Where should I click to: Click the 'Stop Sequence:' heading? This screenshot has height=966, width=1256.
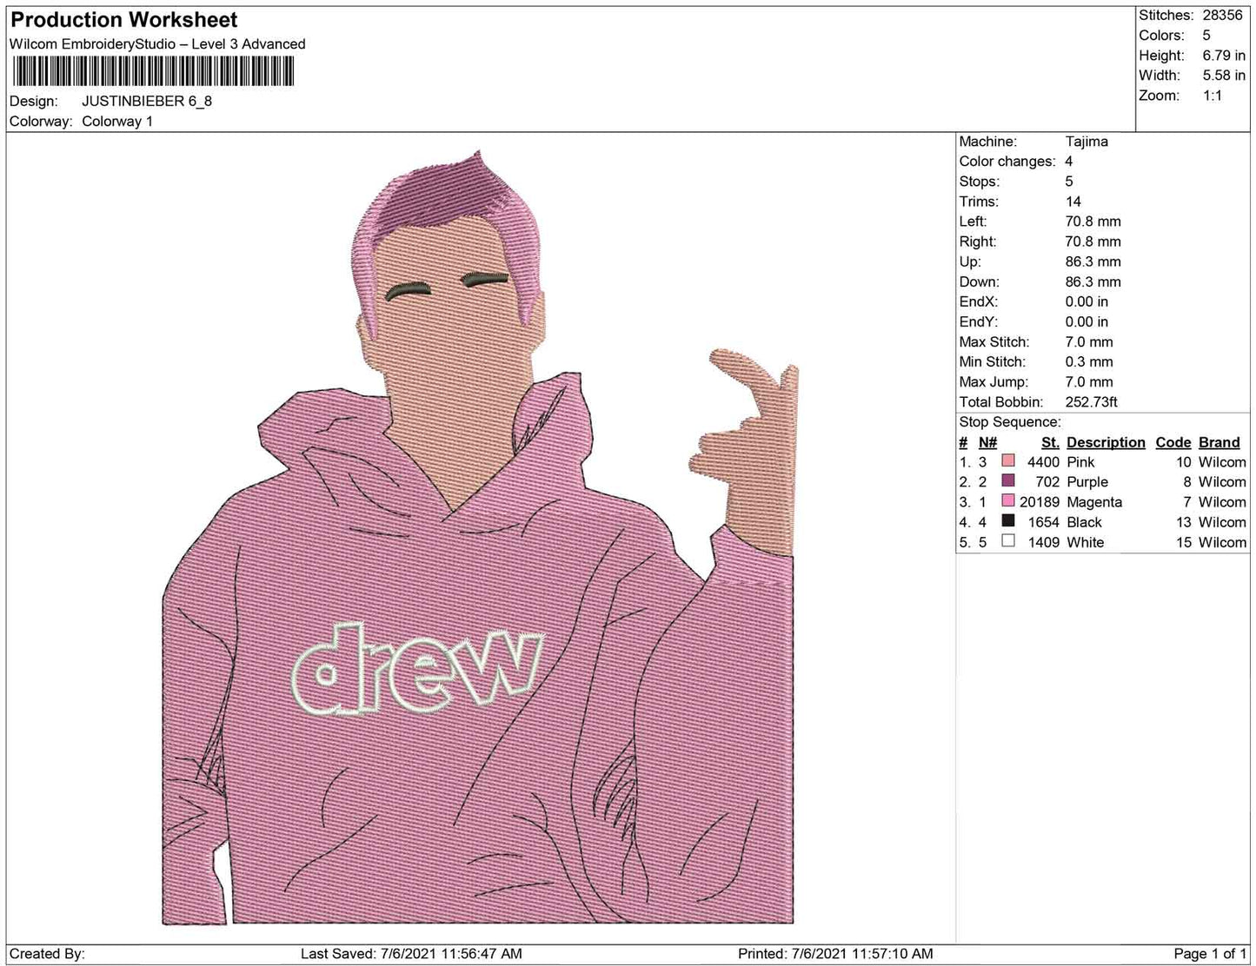[x=1010, y=422]
